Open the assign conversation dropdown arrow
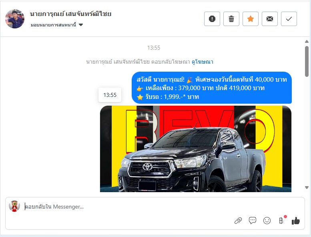Image resolution: width=311 pixels, height=237 pixels. tap(81, 25)
